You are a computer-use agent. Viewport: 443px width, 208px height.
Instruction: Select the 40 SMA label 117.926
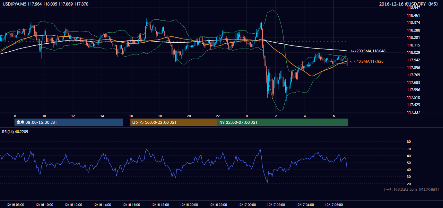(x=367, y=61)
